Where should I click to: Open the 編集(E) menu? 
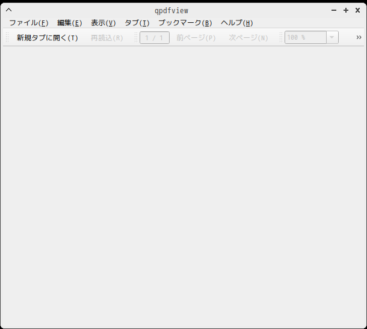coord(70,23)
